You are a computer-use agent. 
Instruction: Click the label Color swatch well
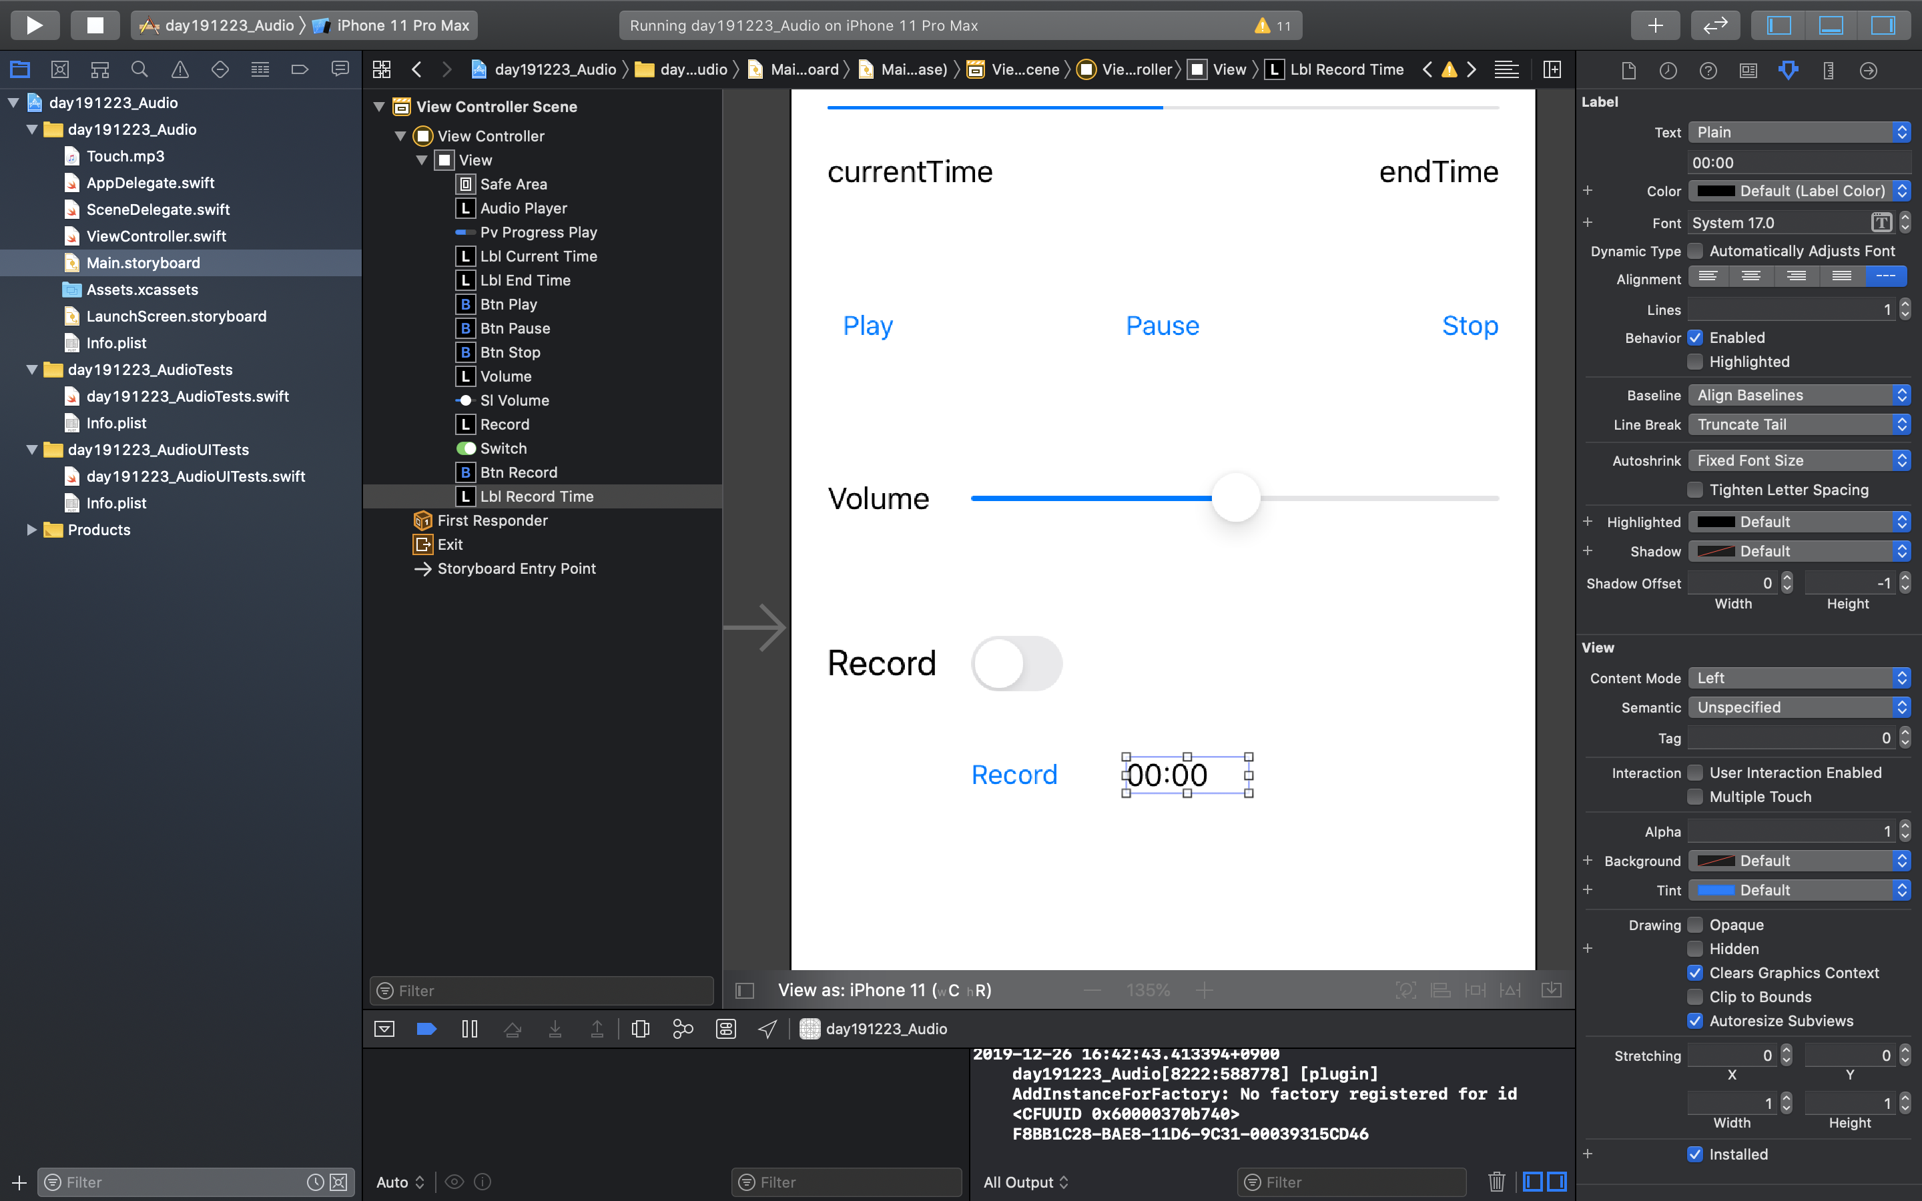coord(1716,191)
